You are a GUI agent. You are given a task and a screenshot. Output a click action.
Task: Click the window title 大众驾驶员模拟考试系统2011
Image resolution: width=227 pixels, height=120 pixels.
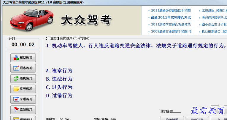(43, 2)
